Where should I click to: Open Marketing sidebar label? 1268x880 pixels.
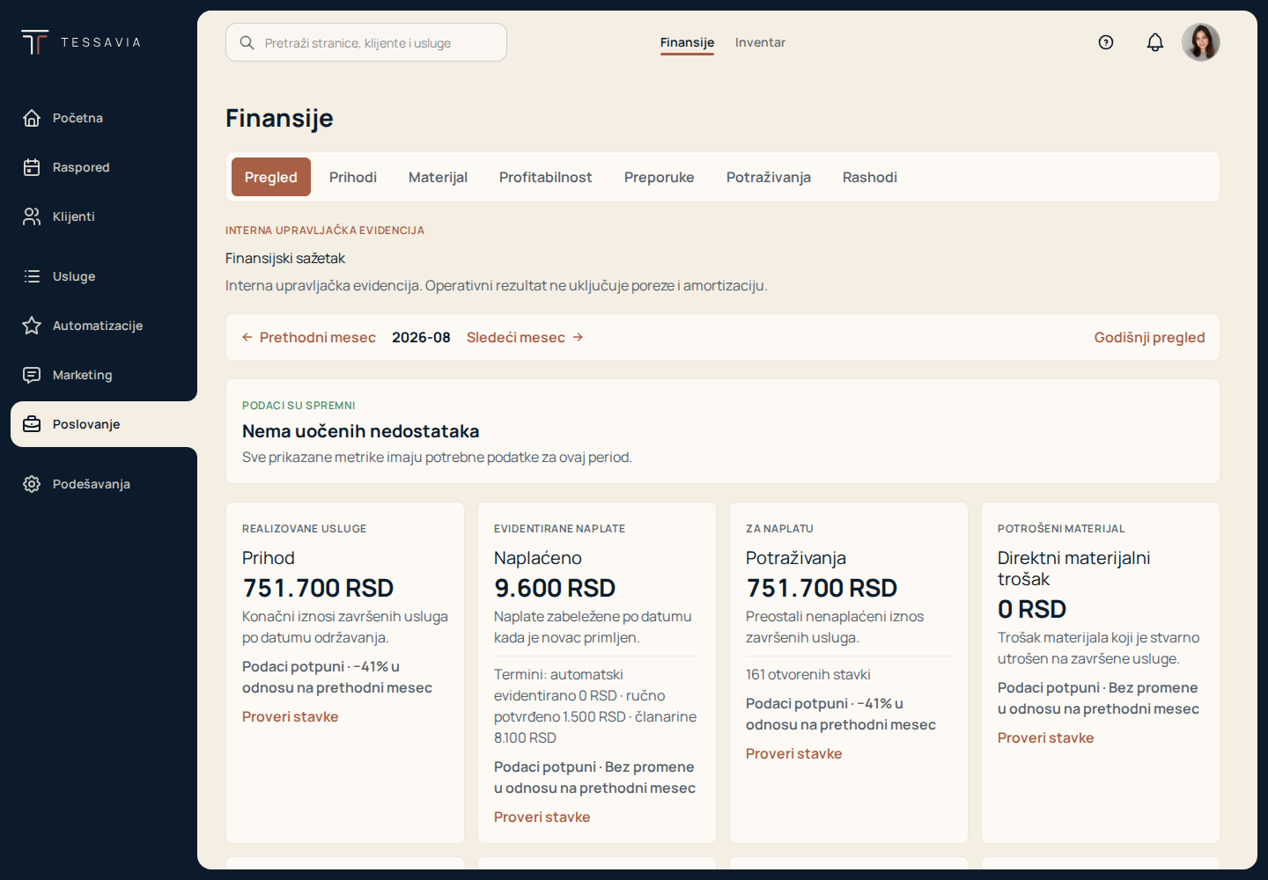point(83,375)
